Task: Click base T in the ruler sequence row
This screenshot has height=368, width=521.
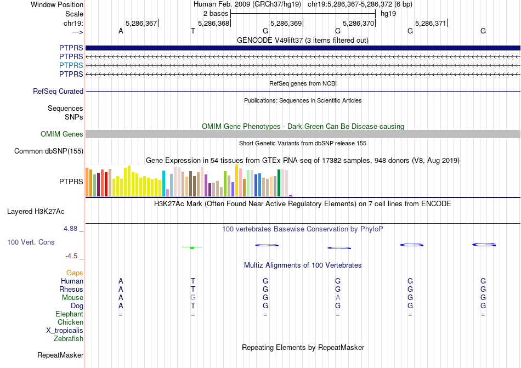Action: click(x=192, y=31)
